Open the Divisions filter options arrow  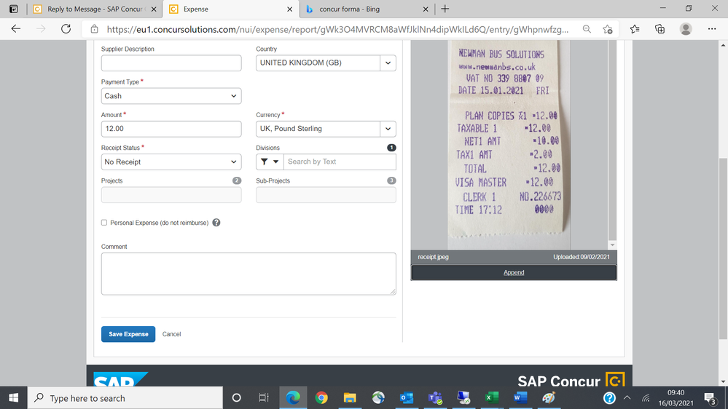click(275, 162)
